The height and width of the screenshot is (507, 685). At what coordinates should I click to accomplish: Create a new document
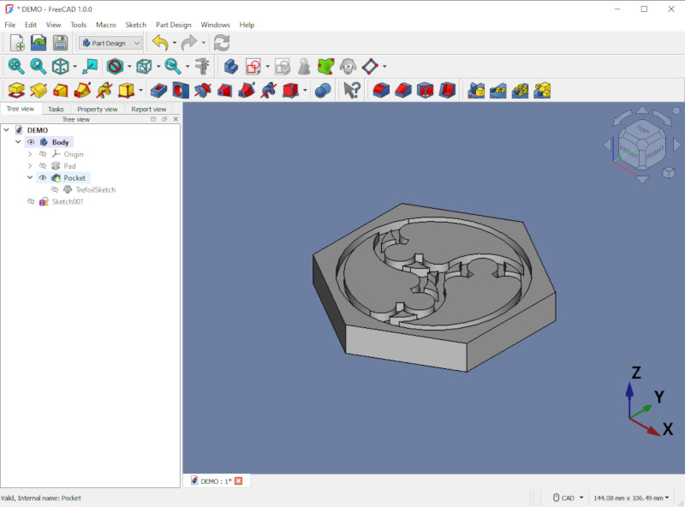click(x=16, y=43)
